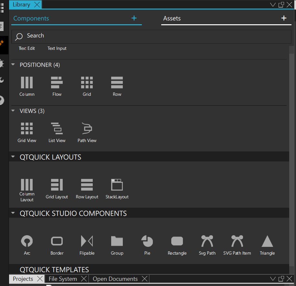Open the File System tab
Viewport: 296px width, 286px height.
[x=63, y=279]
